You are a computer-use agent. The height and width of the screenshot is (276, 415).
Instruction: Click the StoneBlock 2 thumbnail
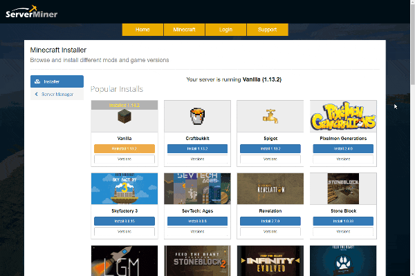[x=197, y=261]
